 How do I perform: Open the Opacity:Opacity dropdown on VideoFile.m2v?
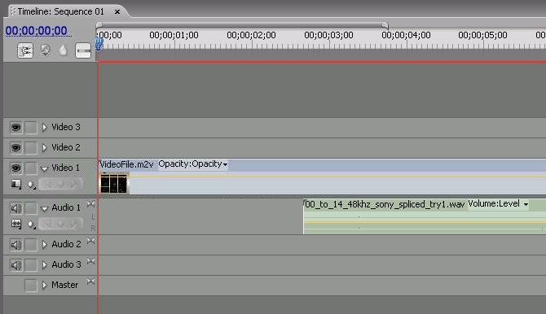coord(193,164)
